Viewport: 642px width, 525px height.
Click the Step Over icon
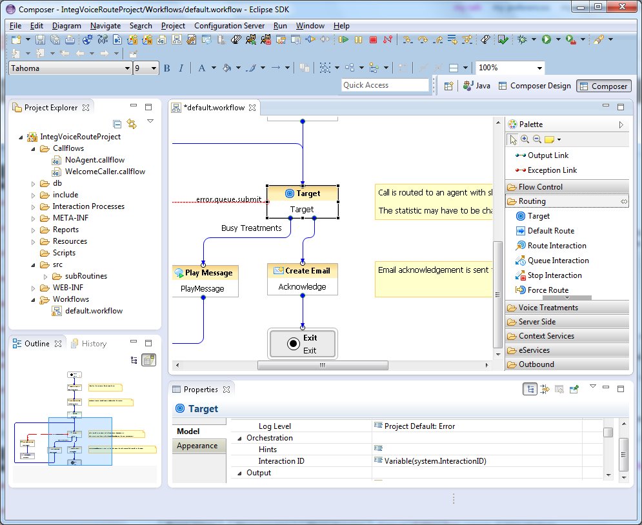click(x=422, y=39)
